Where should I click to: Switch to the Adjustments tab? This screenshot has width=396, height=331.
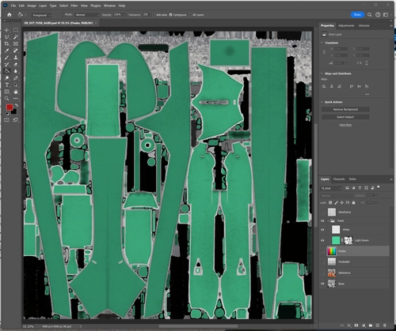[346, 25]
